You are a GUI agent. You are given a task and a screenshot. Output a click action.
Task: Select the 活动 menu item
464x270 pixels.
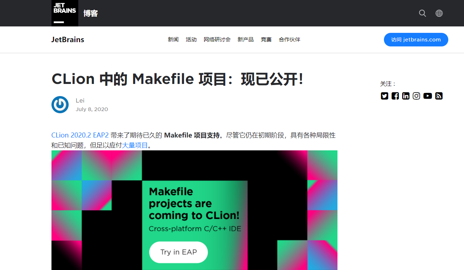click(x=191, y=40)
